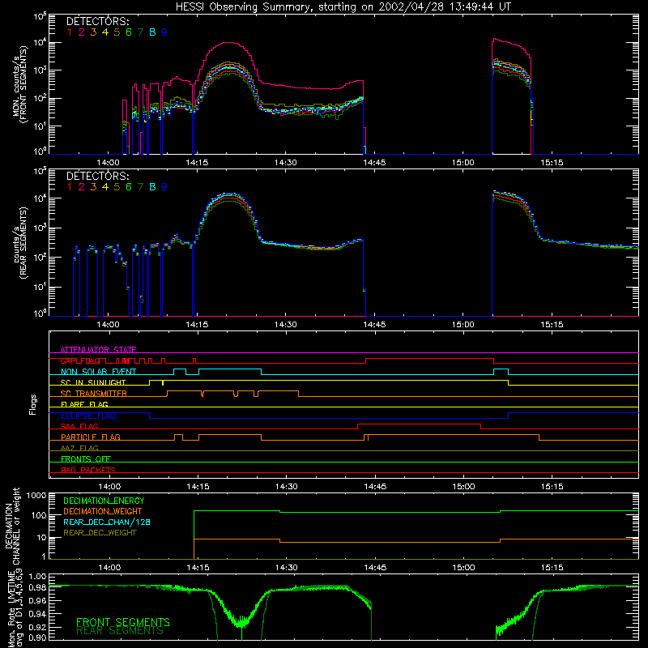
Task: Click the ATTENUATOR_STATE flag label
Action: click(98, 350)
